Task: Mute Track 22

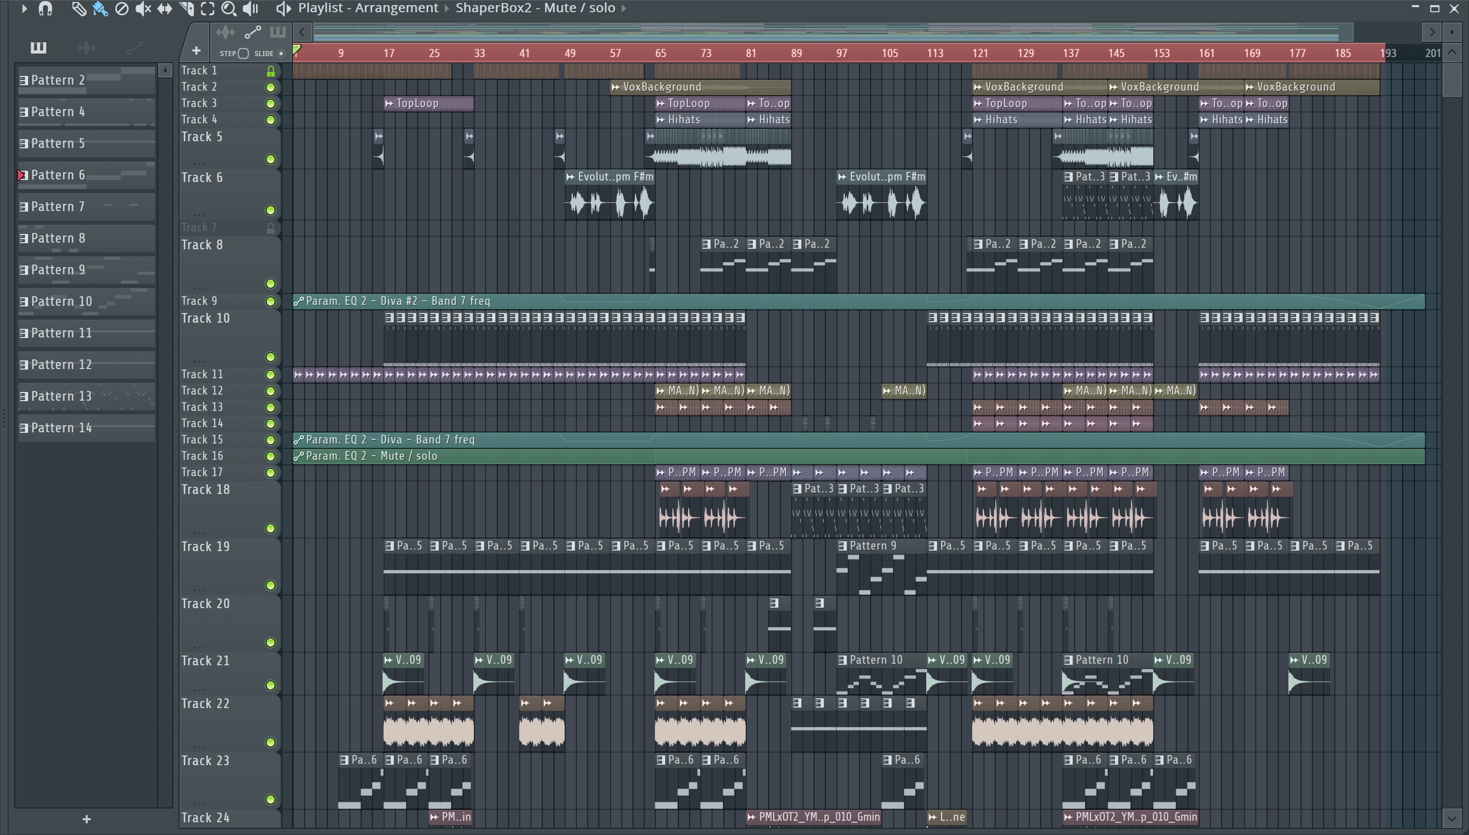Action: (270, 743)
